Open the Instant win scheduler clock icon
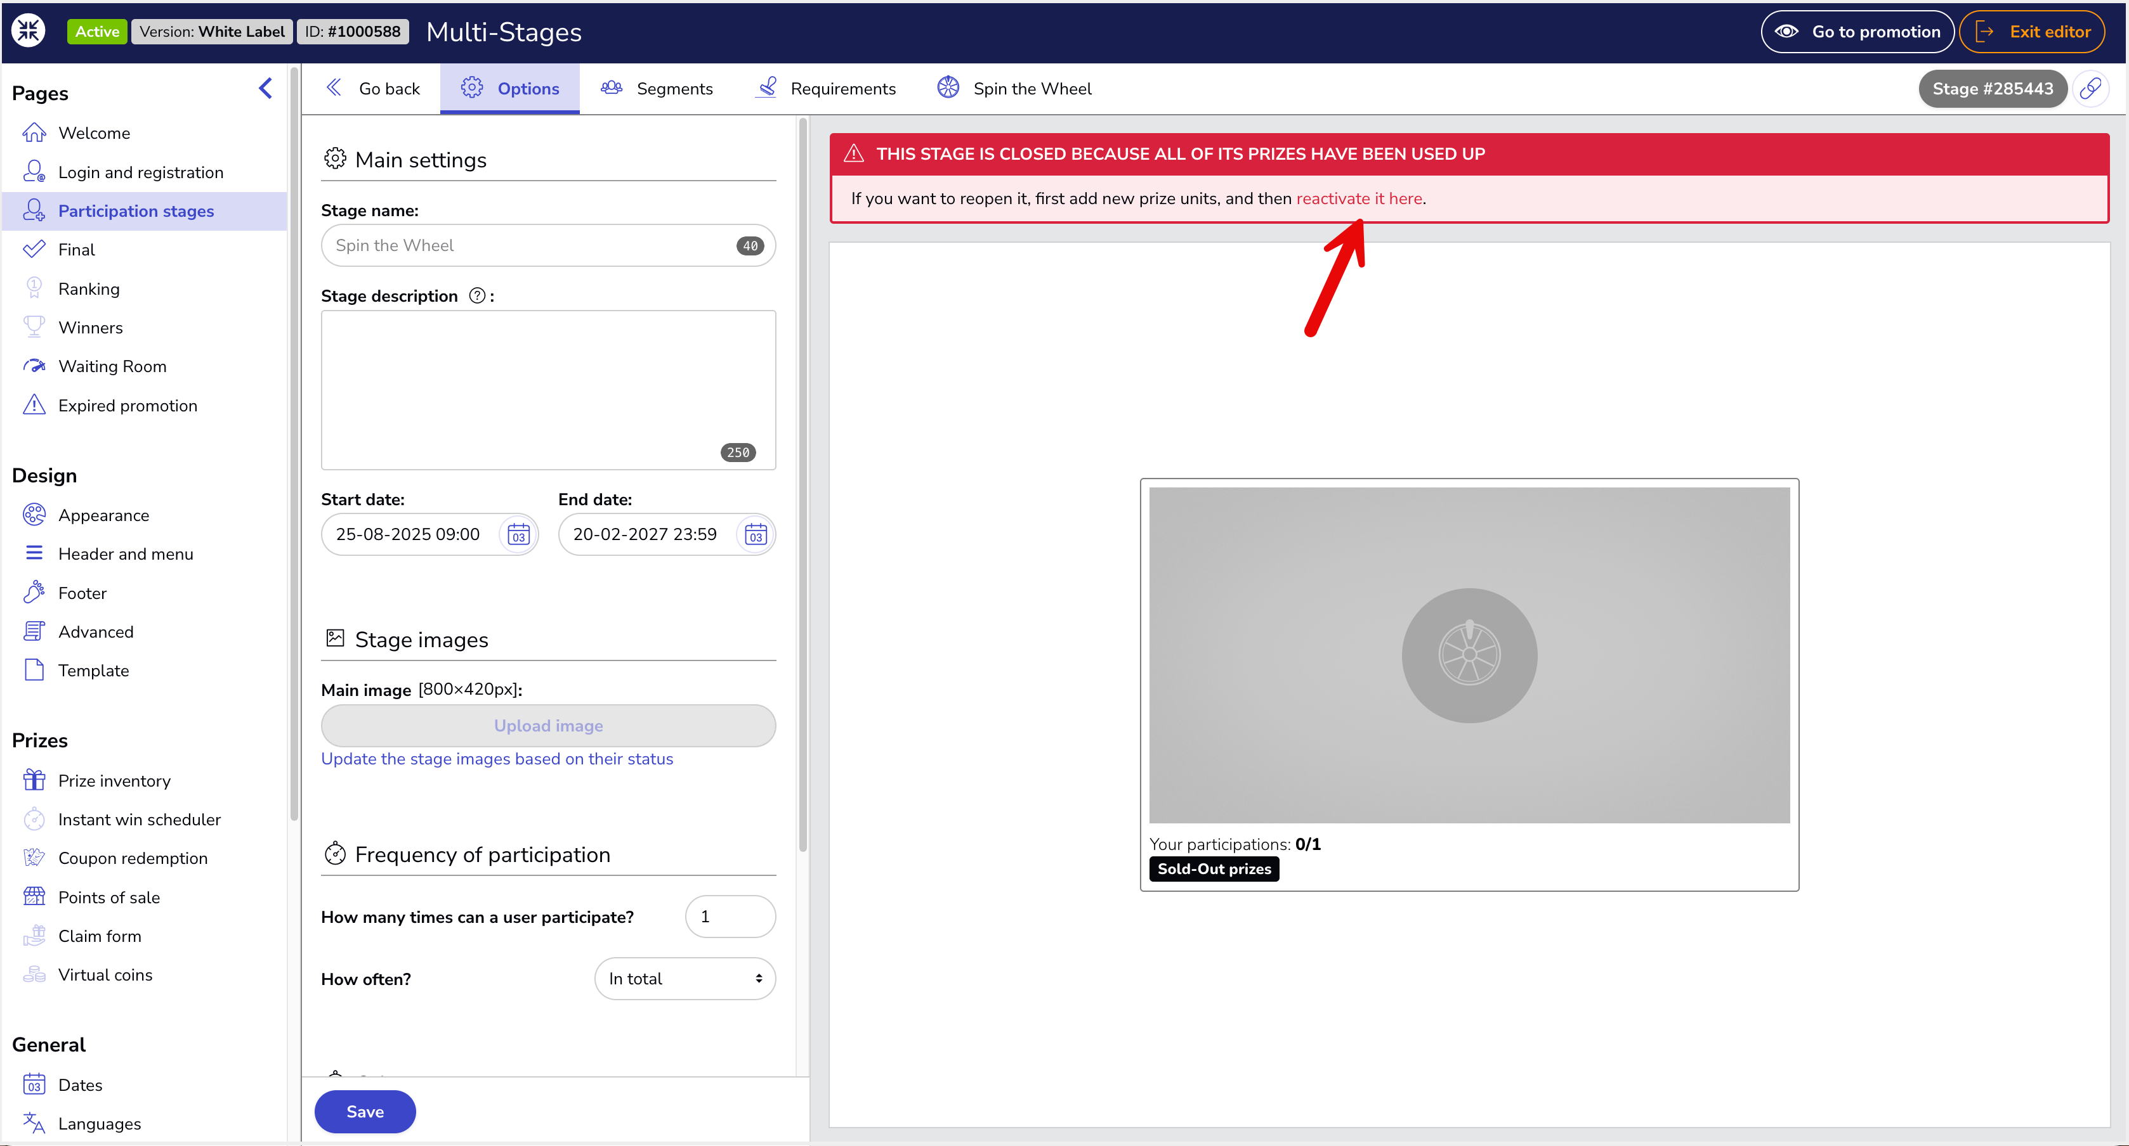 (34, 819)
